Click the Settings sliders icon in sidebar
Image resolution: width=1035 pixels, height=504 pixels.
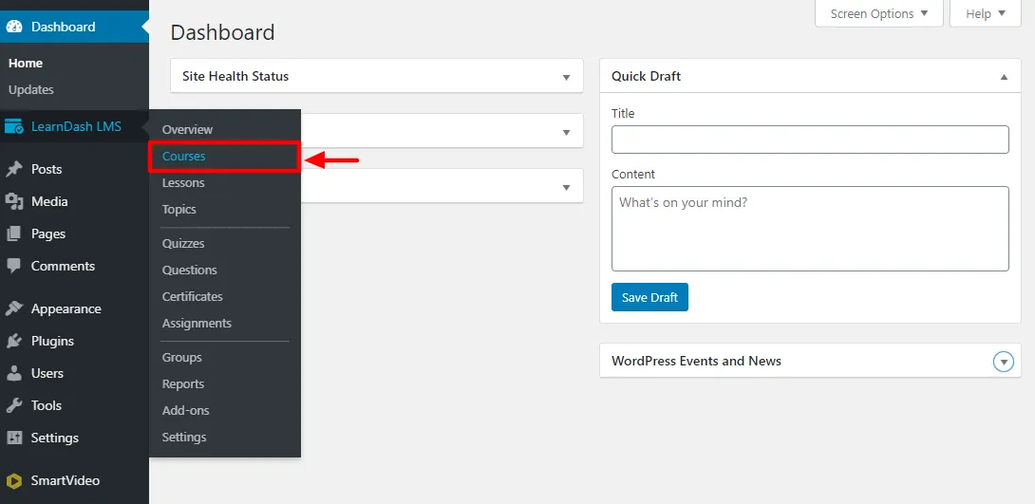(14, 438)
